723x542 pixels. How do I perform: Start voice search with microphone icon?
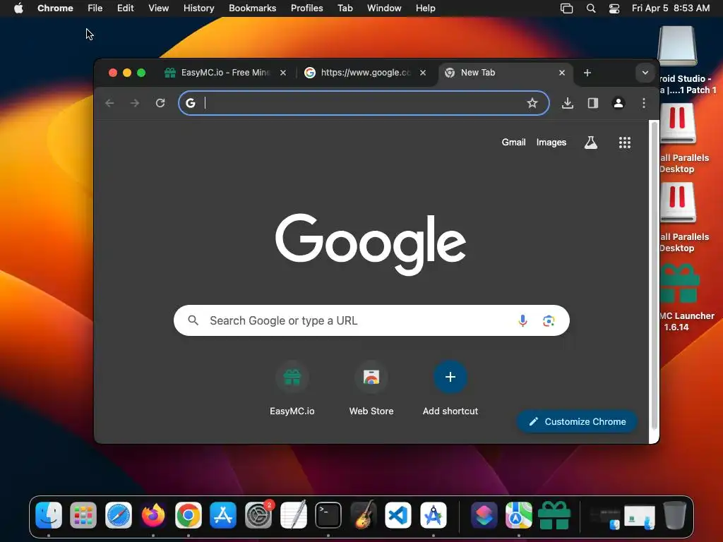coord(522,320)
